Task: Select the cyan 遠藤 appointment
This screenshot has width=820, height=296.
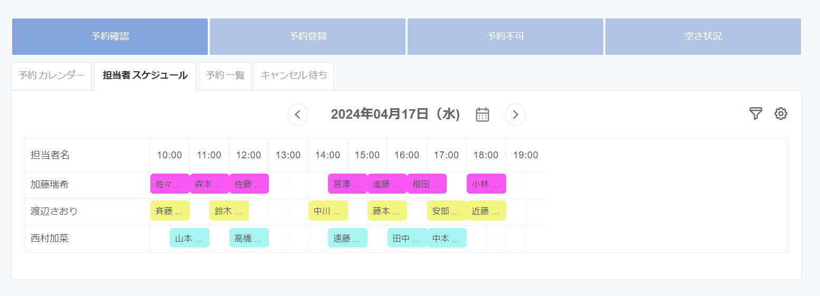Action: click(348, 238)
